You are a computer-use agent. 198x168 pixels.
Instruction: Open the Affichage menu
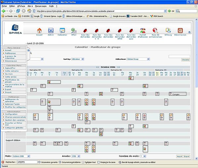coord(21,6)
